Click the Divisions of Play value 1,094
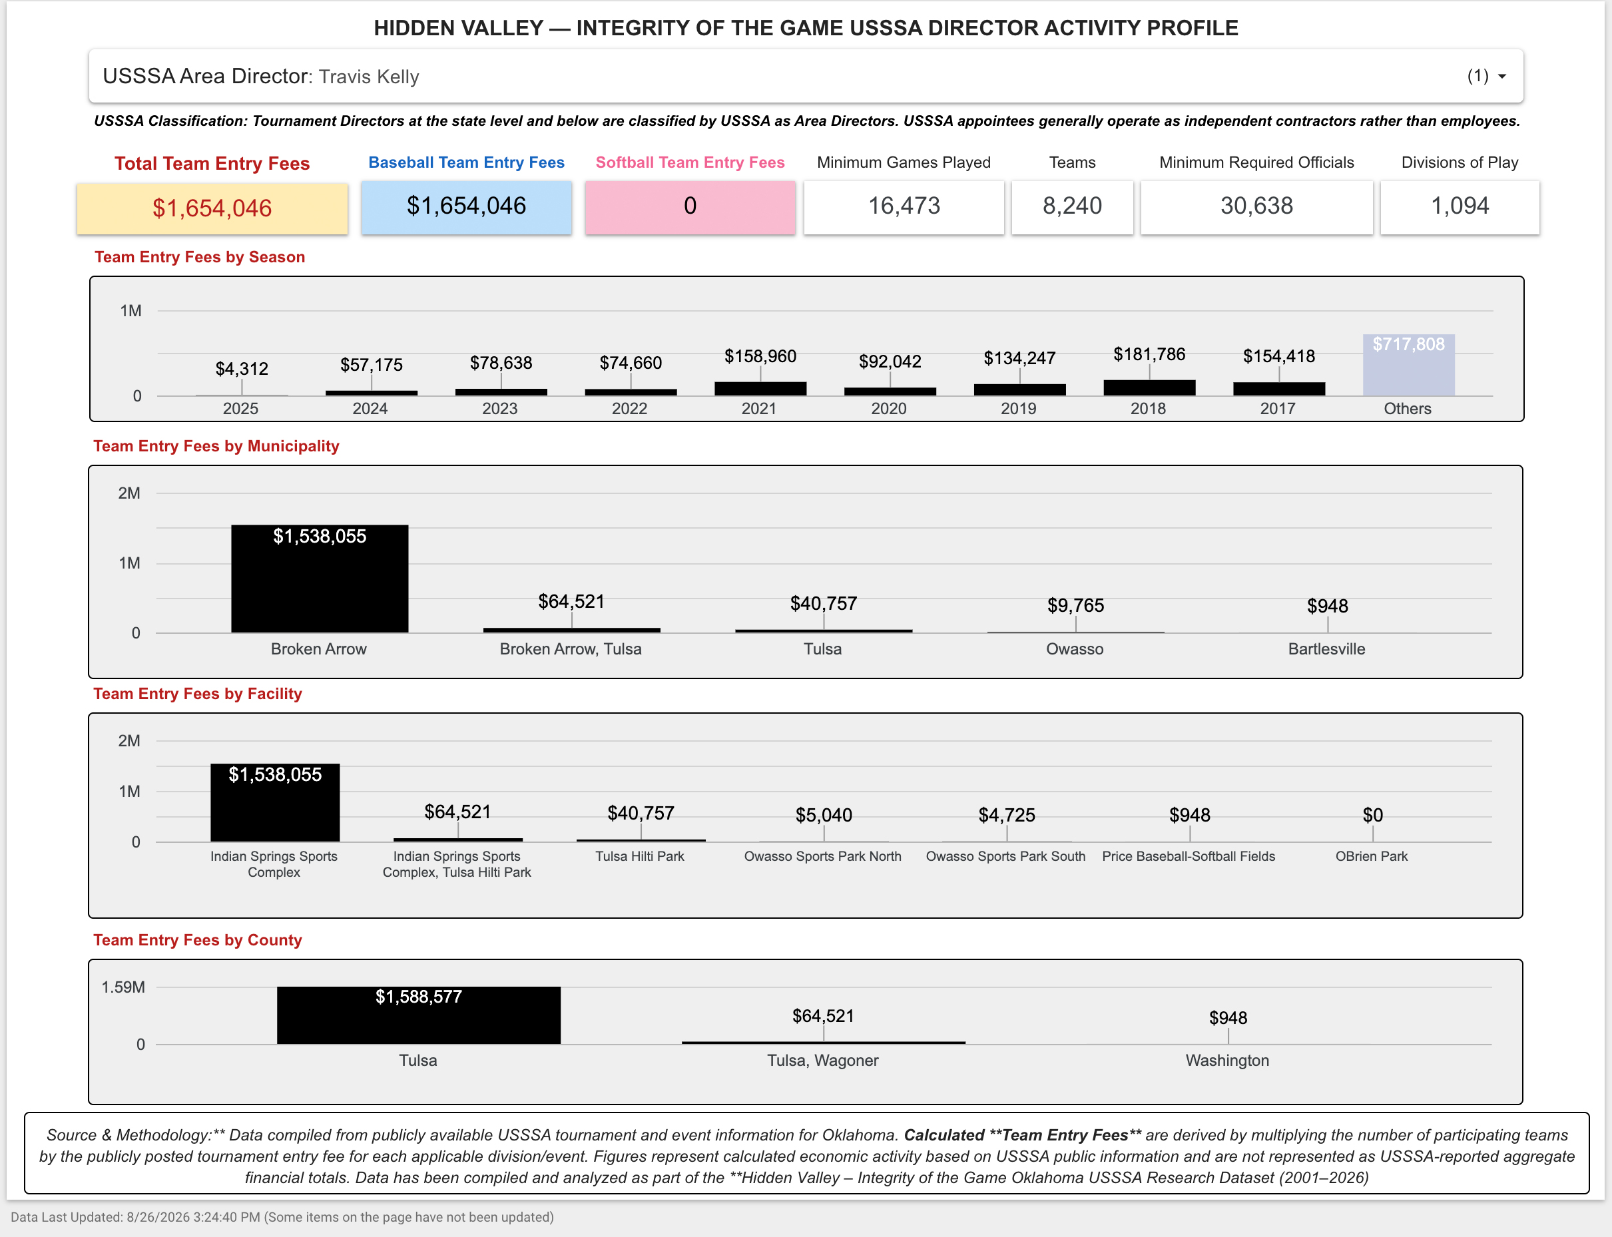1612x1237 pixels. point(1460,206)
